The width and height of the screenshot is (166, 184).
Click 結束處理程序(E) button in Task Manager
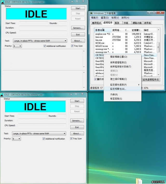(151, 80)
